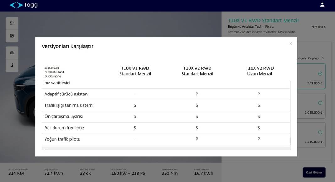The height and width of the screenshot is (182, 335).
Task: Select the Adaptif sürücü asistanı row
Action: coord(66,94)
